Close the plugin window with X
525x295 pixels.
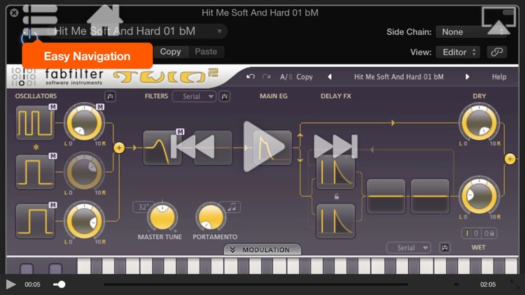(x=14, y=13)
